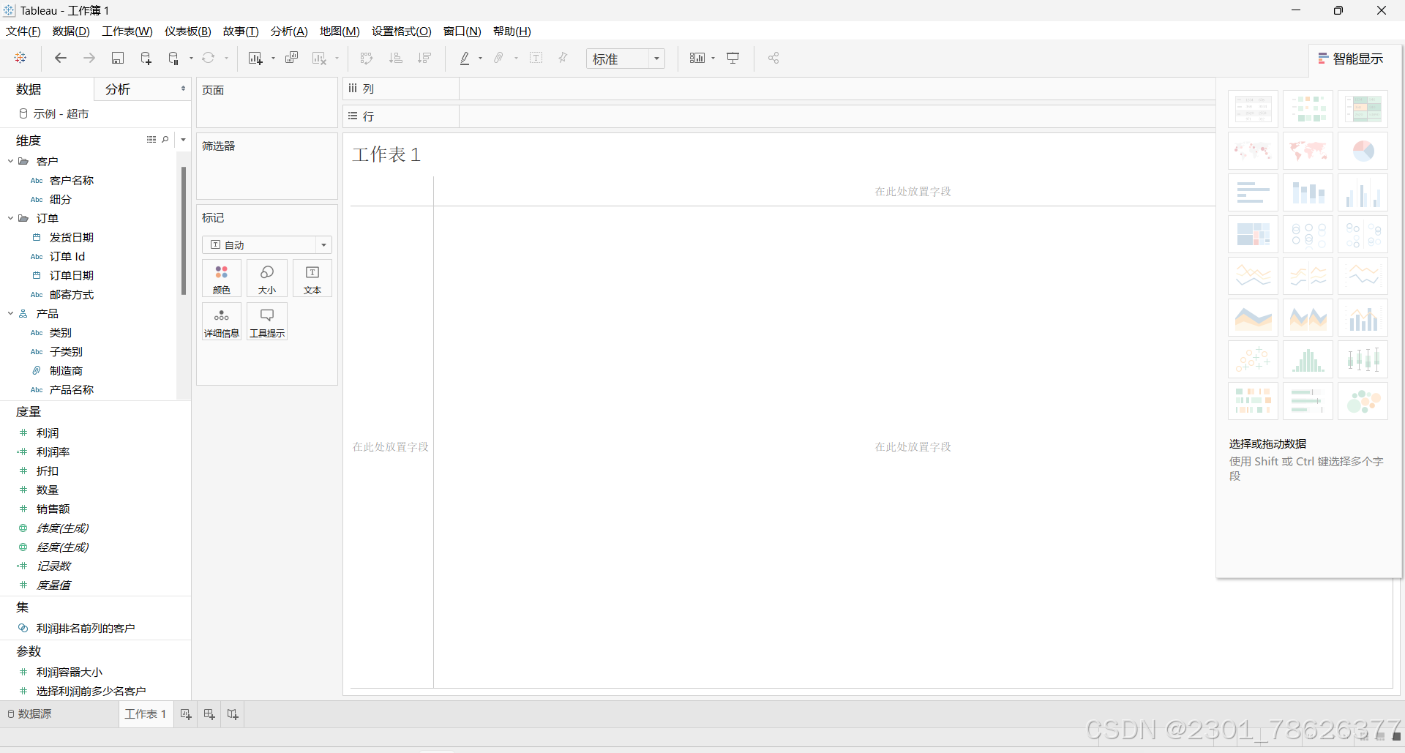The height and width of the screenshot is (753, 1405).
Task: Switch to the 数据源 tab
Action: pos(34,714)
